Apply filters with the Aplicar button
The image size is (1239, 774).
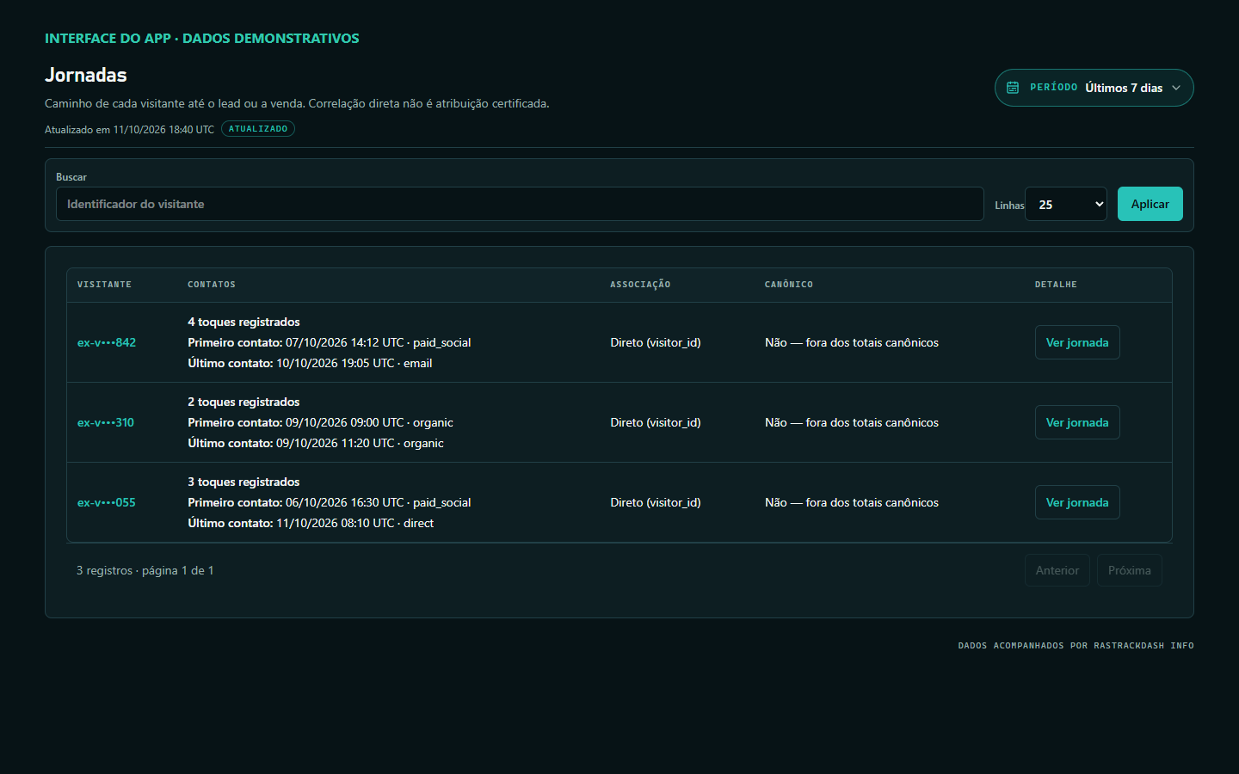(1150, 204)
